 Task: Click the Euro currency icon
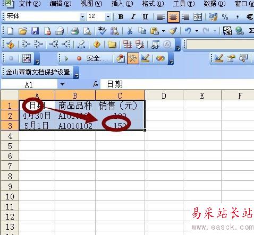(x=250, y=17)
